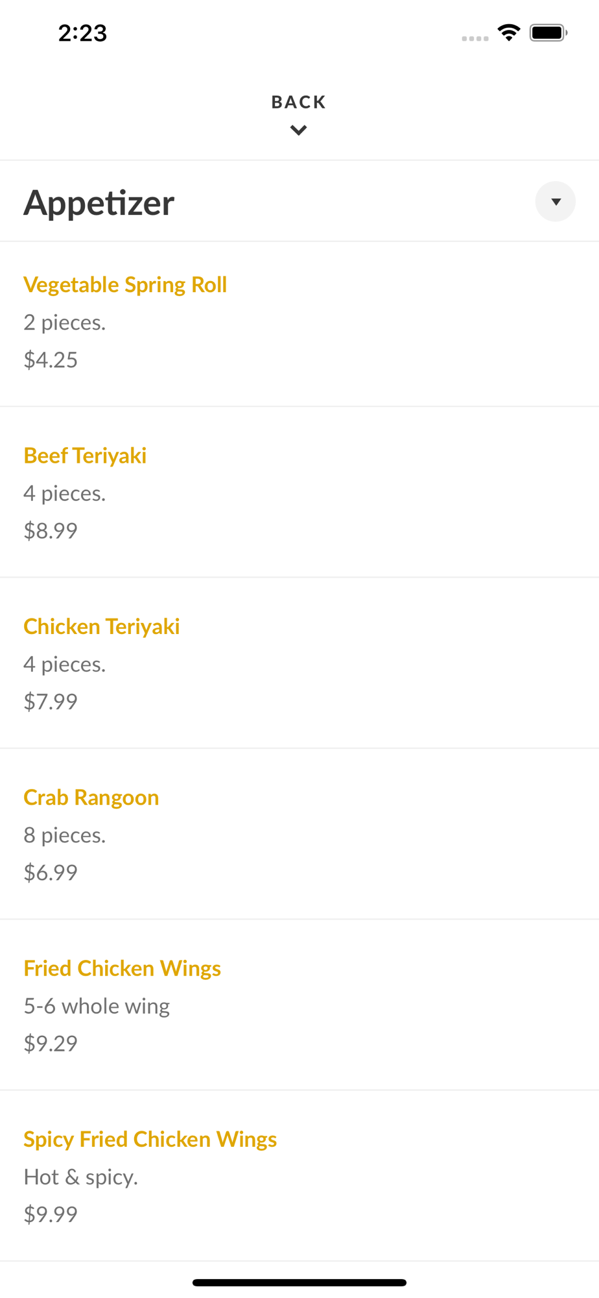
Task: Open the Beef Teriyaki menu item
Action: (x=85, y=456)
